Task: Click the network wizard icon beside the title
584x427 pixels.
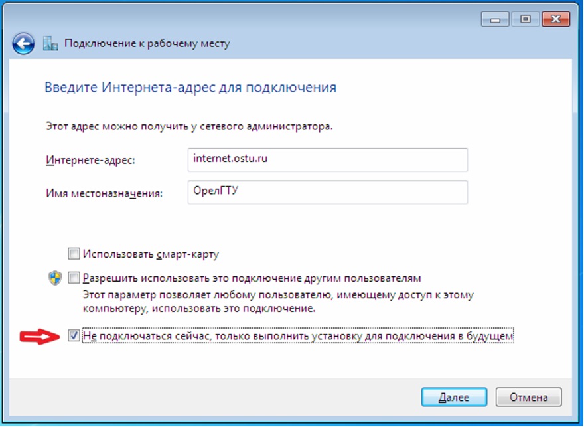Action: point(50,44)
